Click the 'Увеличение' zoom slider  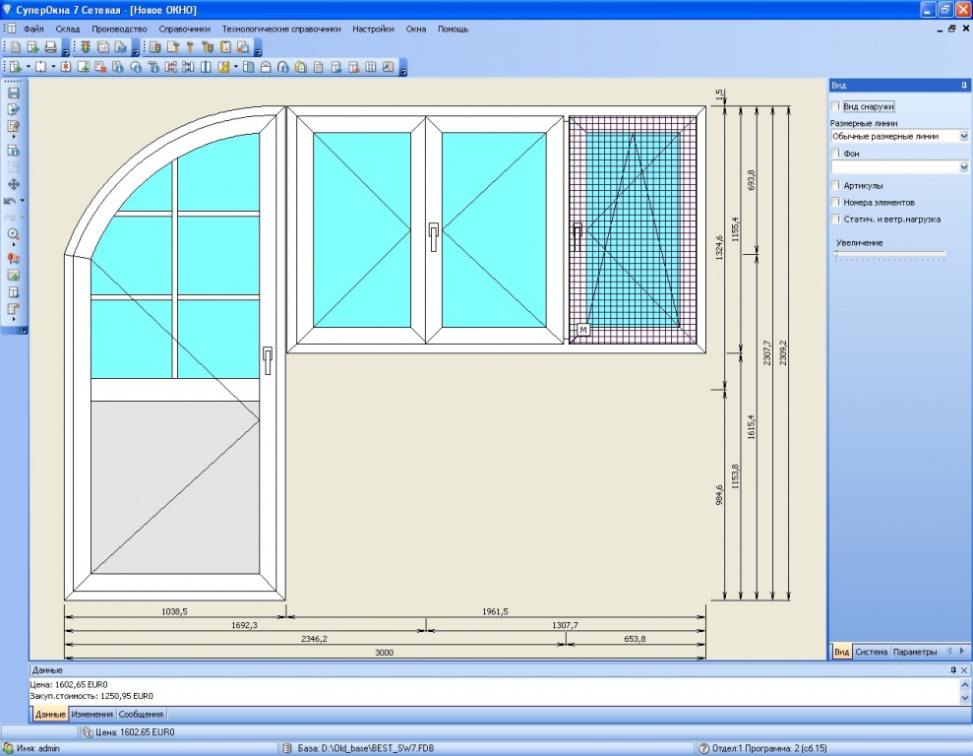[889, 255]
